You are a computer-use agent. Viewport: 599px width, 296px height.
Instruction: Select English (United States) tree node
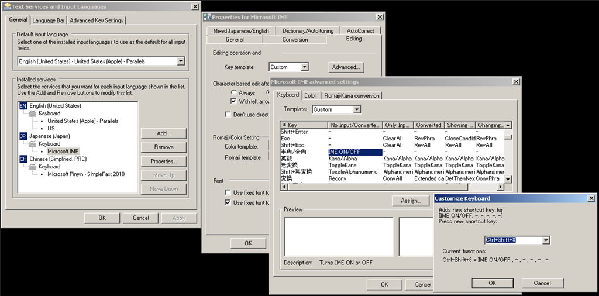click(55, 105)
